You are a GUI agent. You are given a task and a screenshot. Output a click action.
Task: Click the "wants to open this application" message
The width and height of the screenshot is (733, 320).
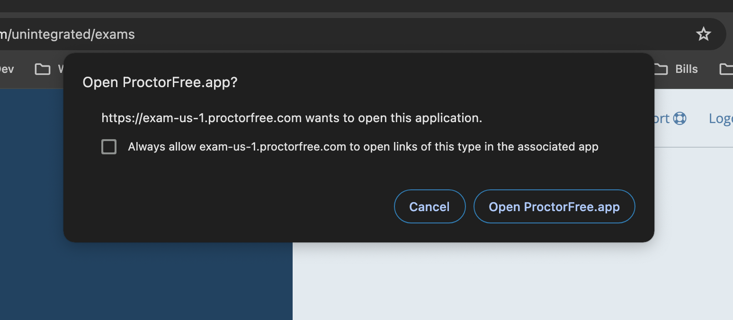pyautogui.click(x=292, y=118)
